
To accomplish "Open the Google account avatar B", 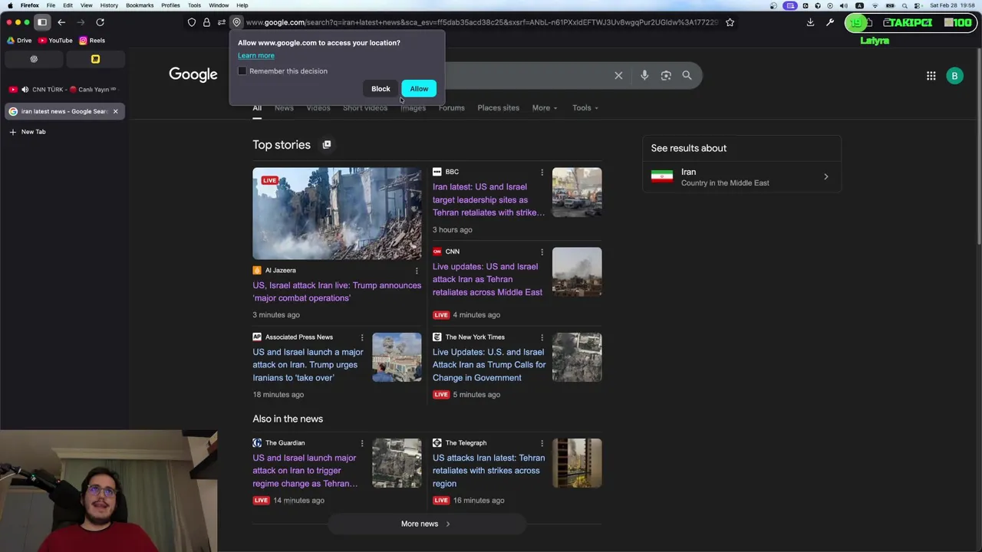I will 954,76.
